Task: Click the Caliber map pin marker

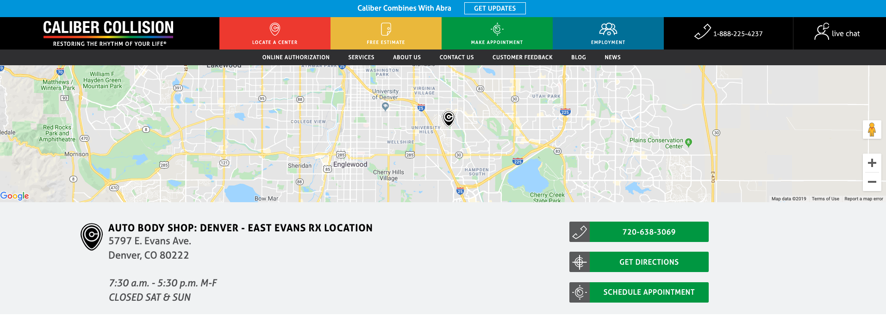Action: 449,118
